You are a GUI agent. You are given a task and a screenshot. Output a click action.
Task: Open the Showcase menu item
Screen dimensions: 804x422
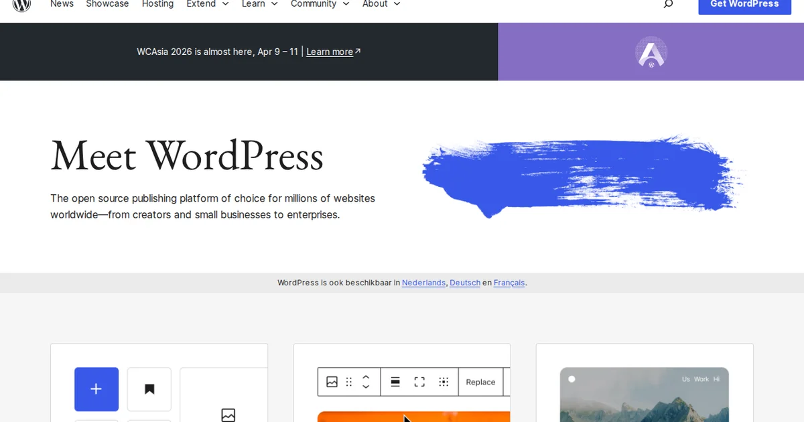107,4
